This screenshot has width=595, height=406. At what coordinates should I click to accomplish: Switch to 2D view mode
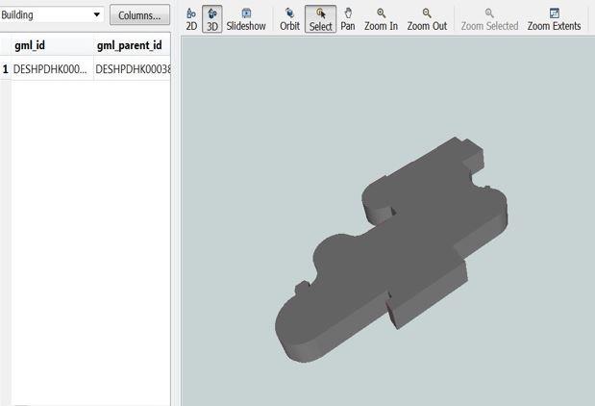(x=191, y=19)
